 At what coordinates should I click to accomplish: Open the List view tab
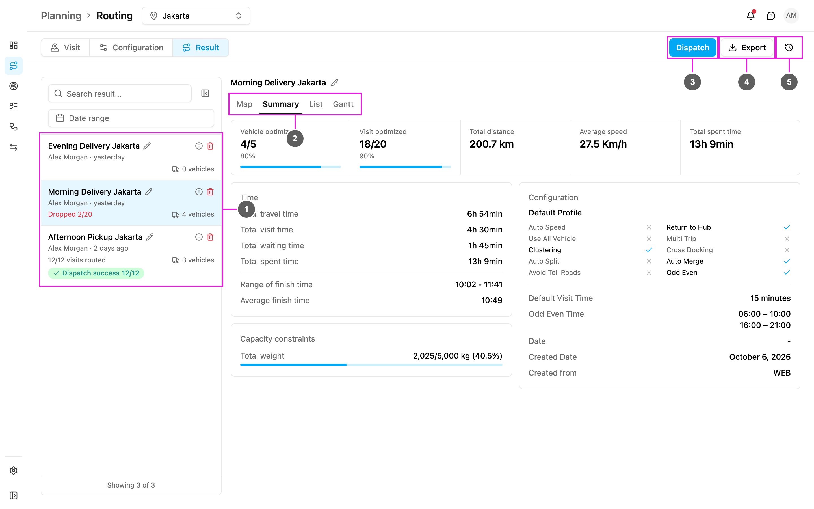[315, 104]
